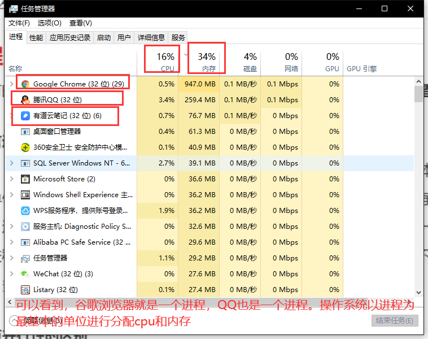Expand the Microsoft Store process group
The image size is (428, 339).
(11, 179)
